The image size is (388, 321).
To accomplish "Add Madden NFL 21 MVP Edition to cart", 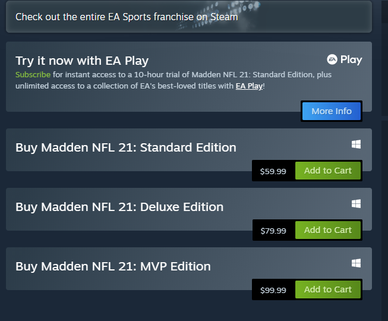I will [x=328, y=289].
